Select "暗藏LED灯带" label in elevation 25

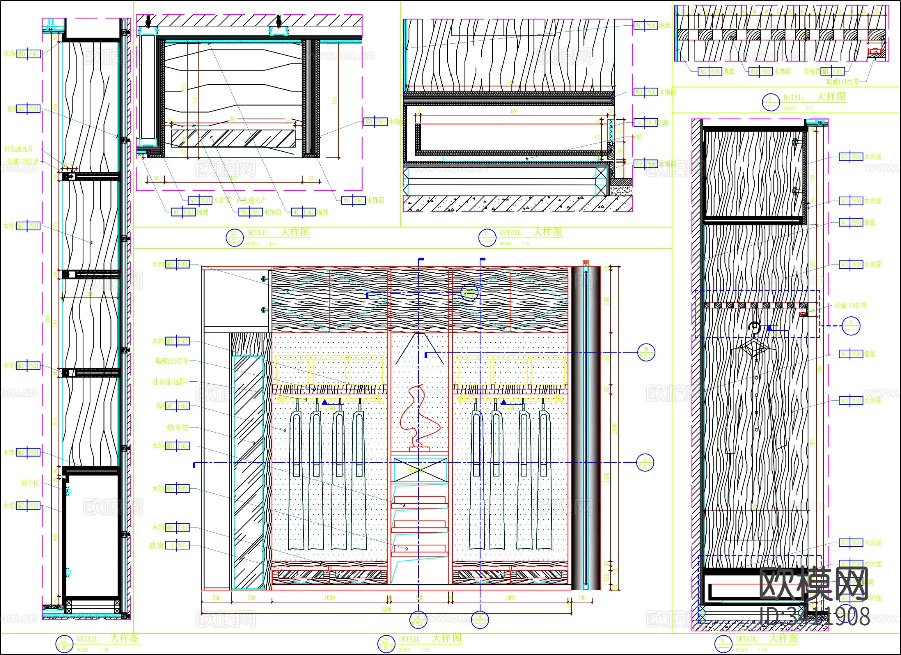point(172,361)
